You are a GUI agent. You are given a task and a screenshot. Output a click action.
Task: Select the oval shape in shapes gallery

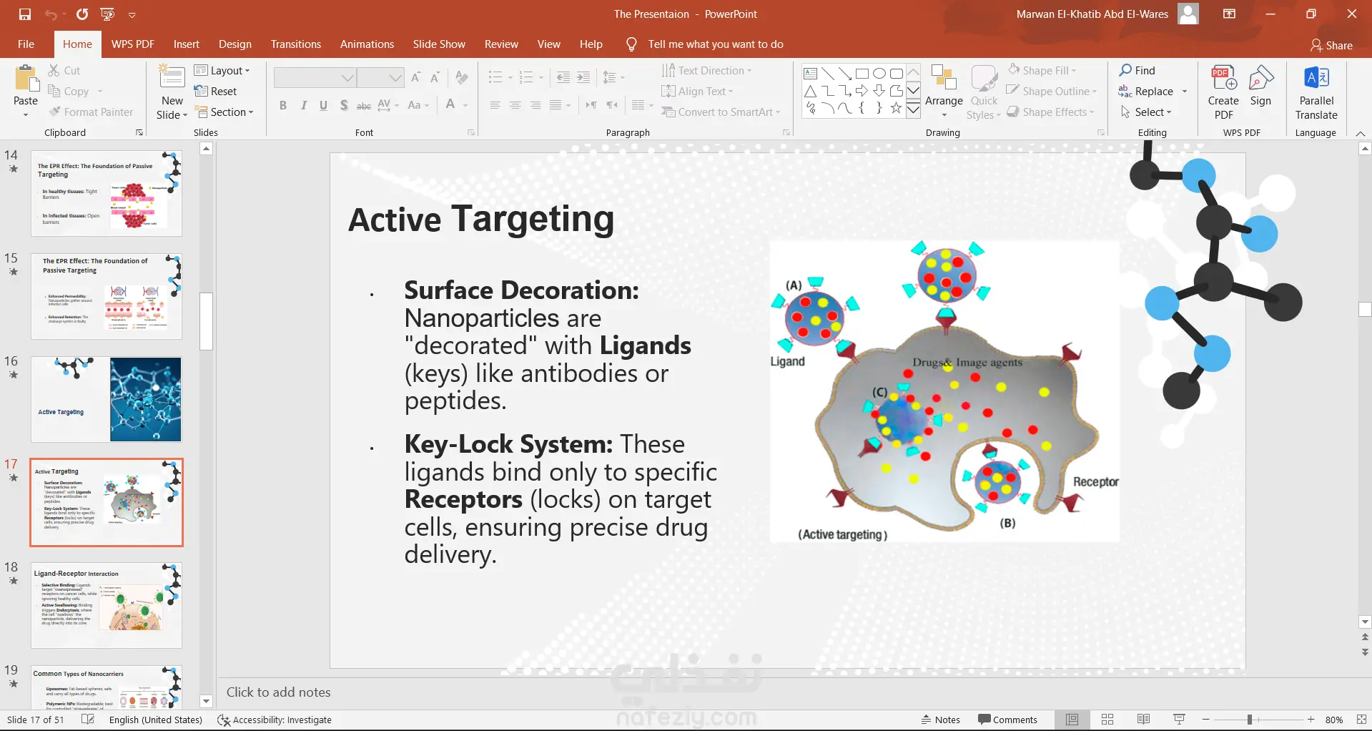click(879, 73)
